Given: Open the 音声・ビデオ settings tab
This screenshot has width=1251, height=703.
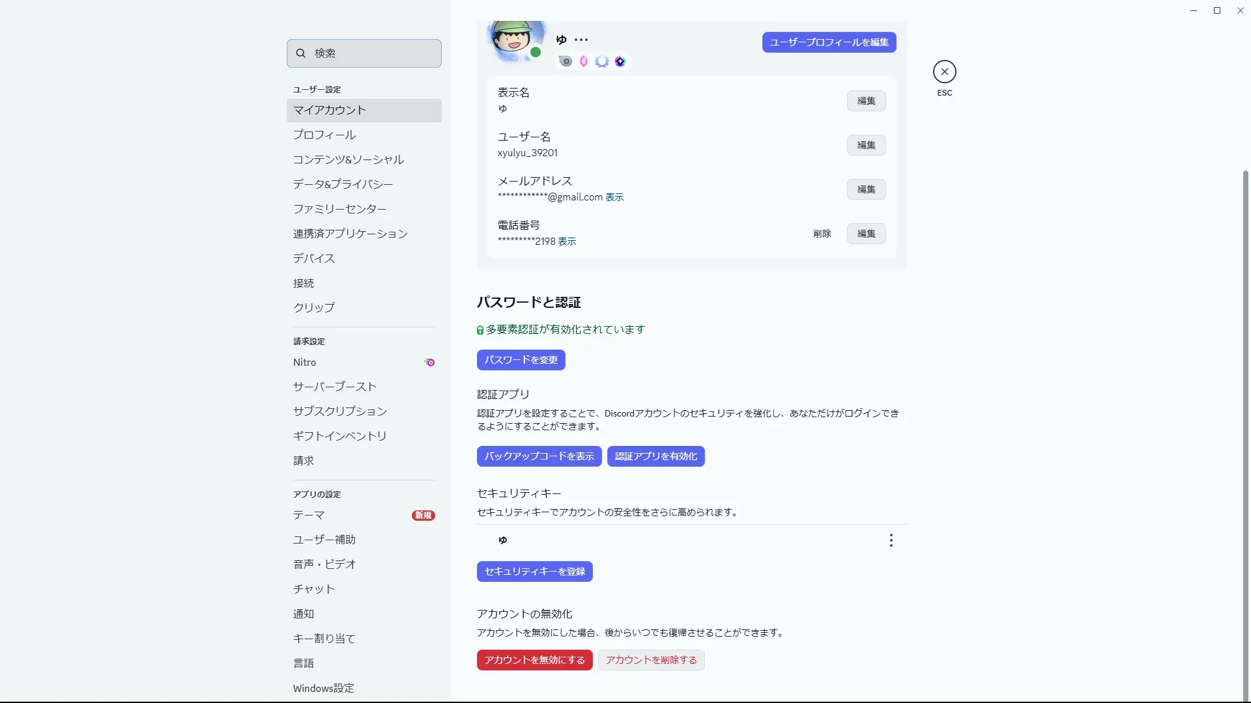Looking at the screenshot, I should coord(324,564).
